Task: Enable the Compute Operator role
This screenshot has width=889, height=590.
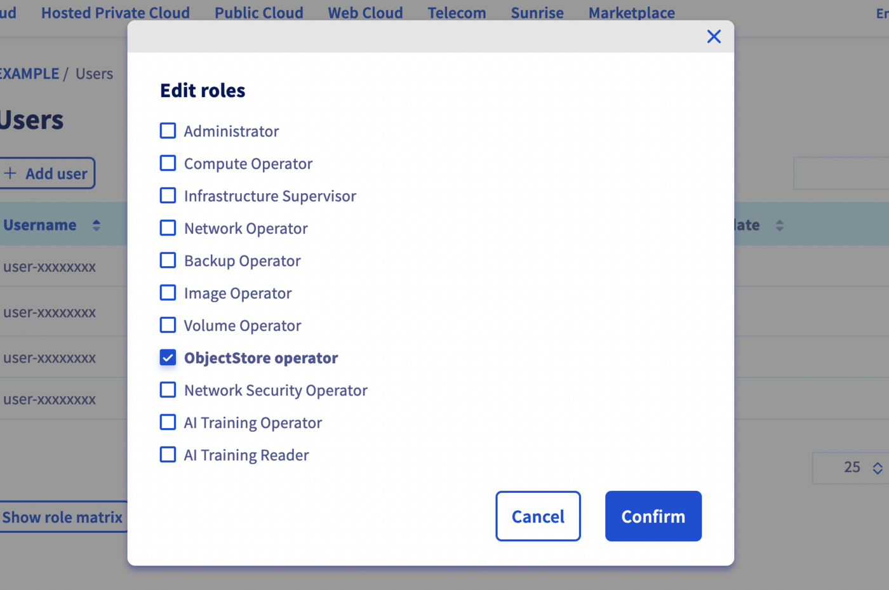Action: [168, 163]
